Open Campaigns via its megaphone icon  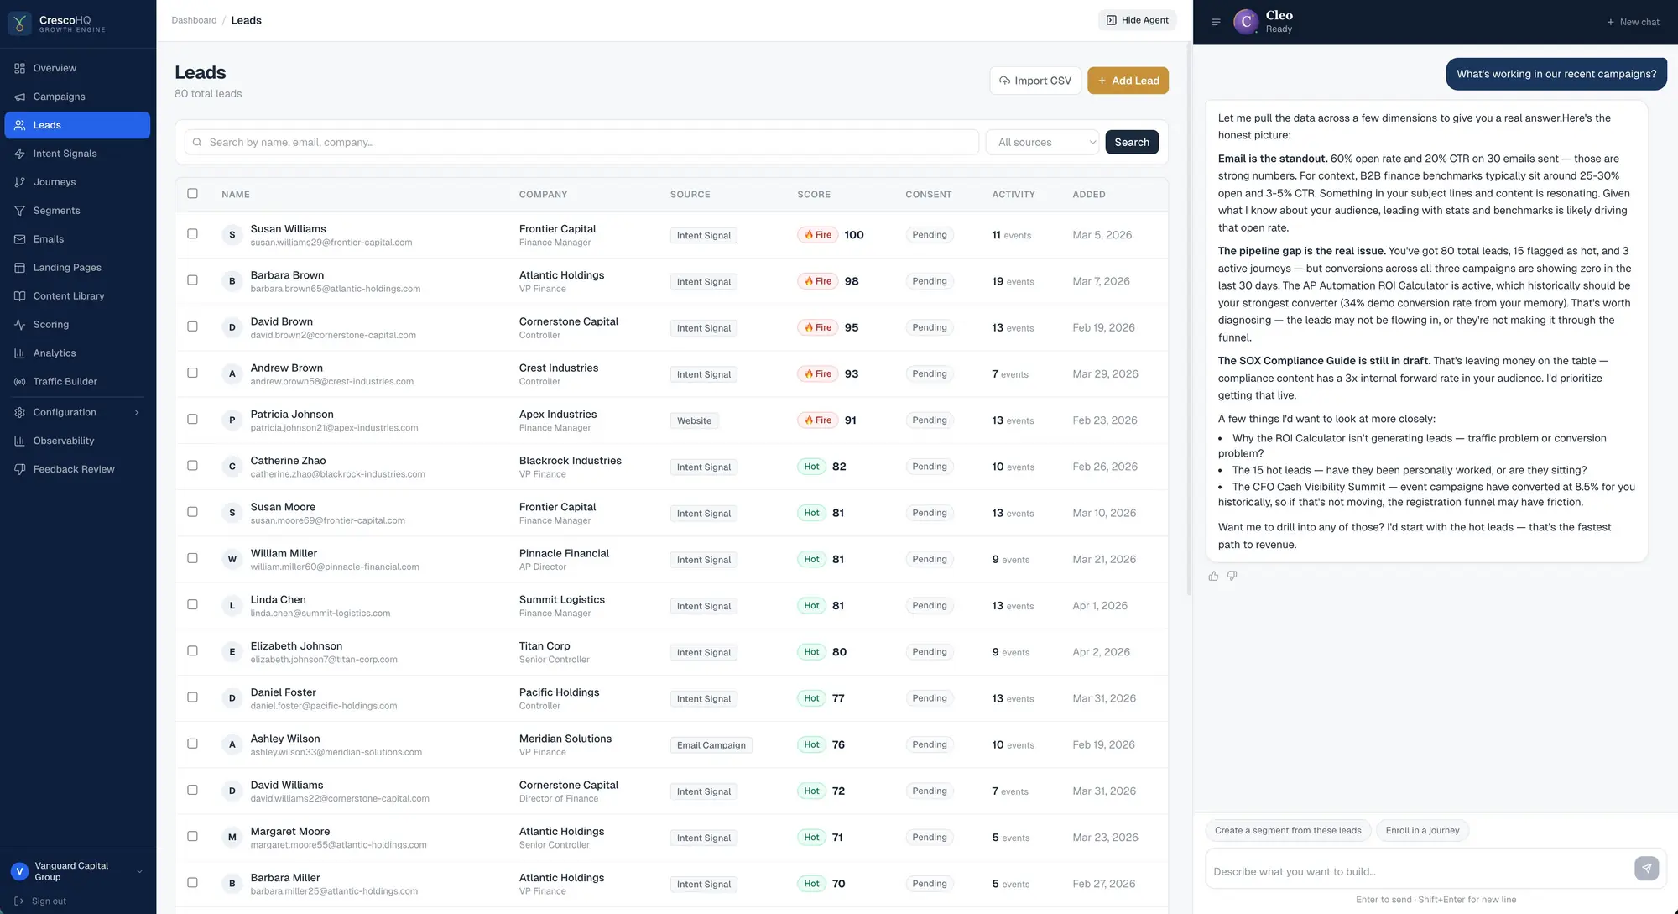pos(19,97)
